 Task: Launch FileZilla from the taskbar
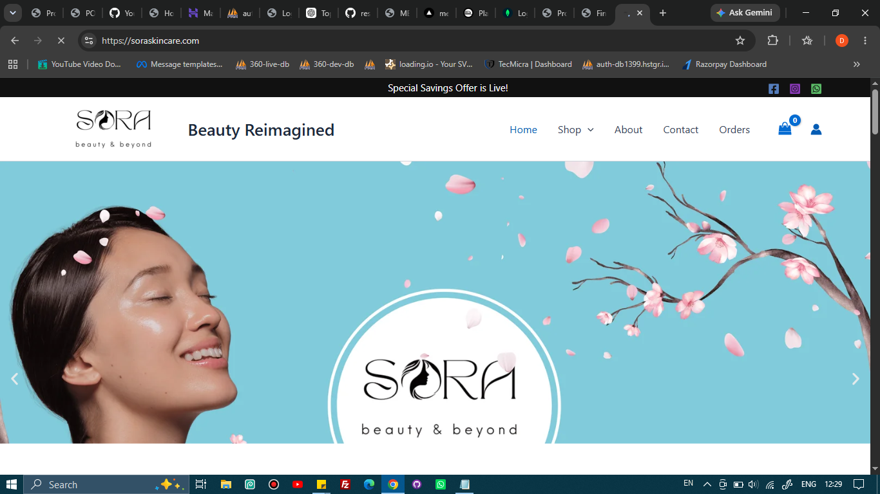pos(345,484)
